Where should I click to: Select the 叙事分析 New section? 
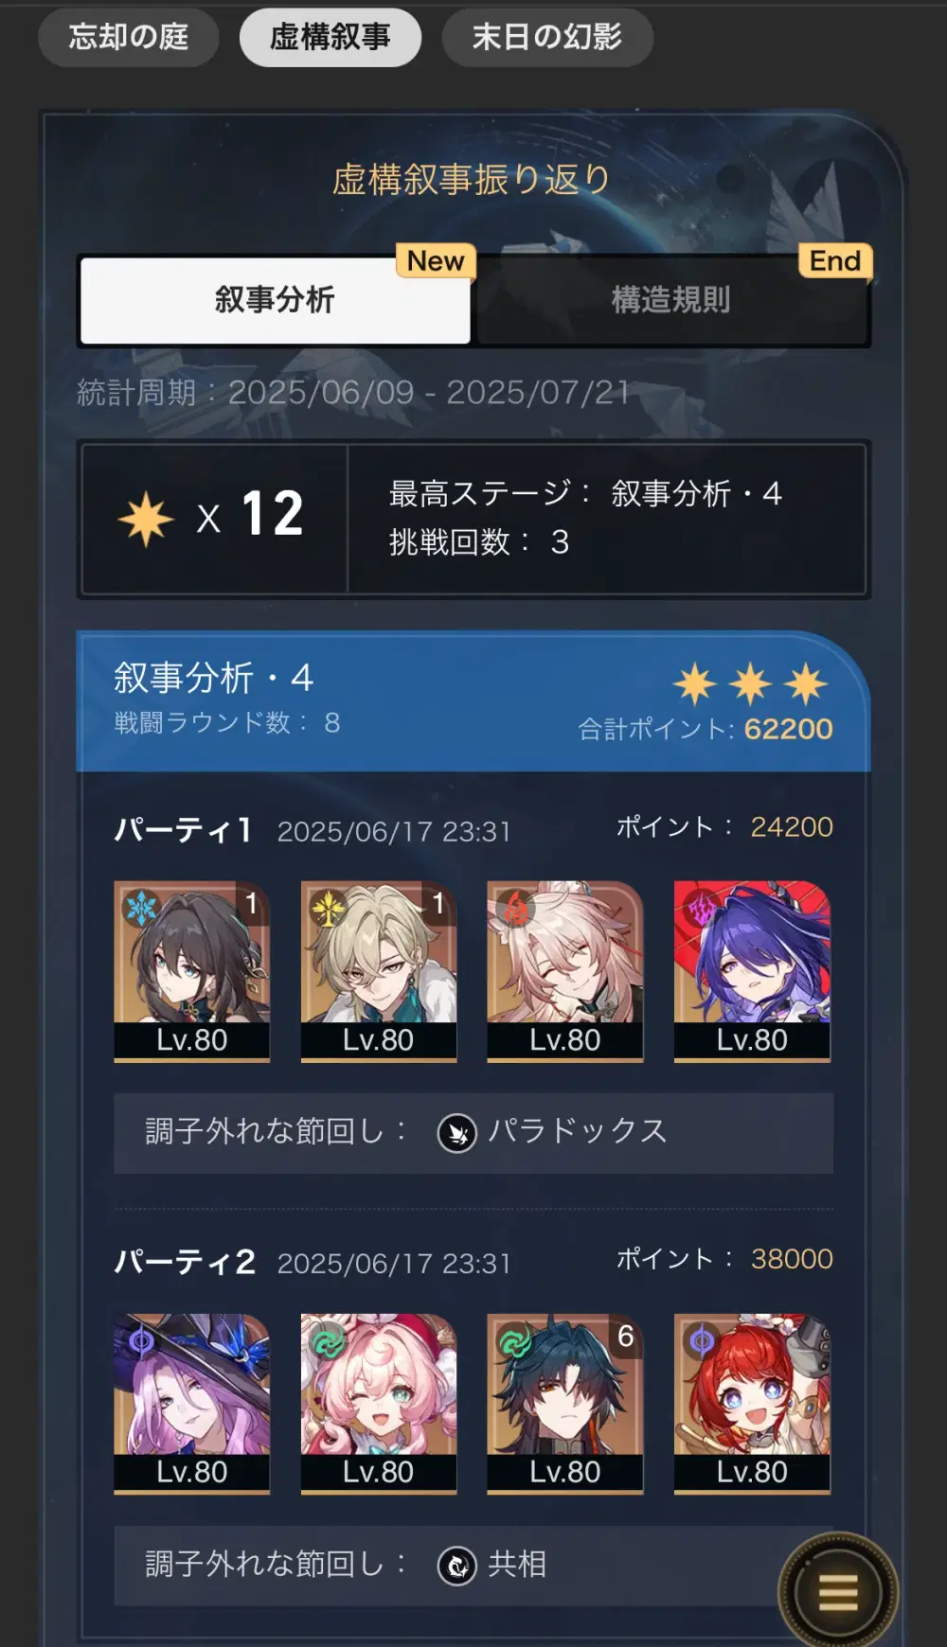coord(276,300)
